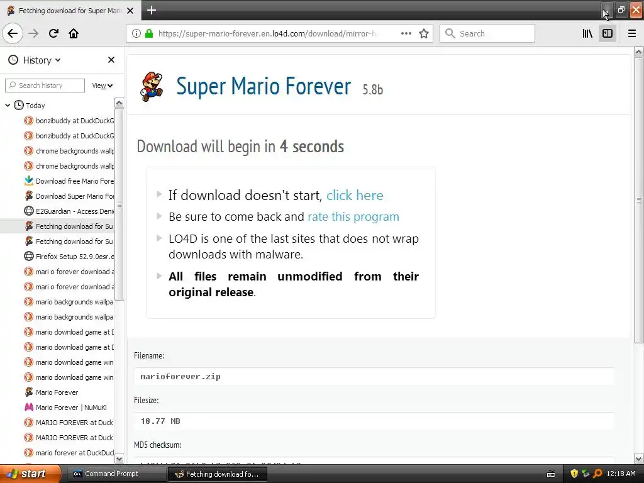Click the page vertical scrollbar thumb

tap(639, 201)
